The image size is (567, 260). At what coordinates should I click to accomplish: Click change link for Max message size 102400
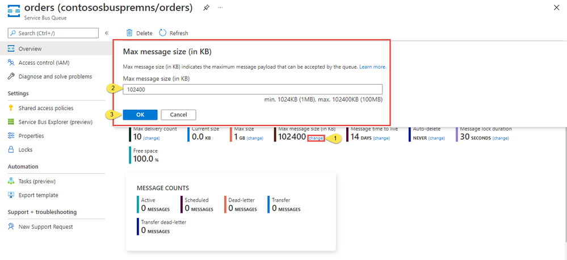[x=316, y=138]
